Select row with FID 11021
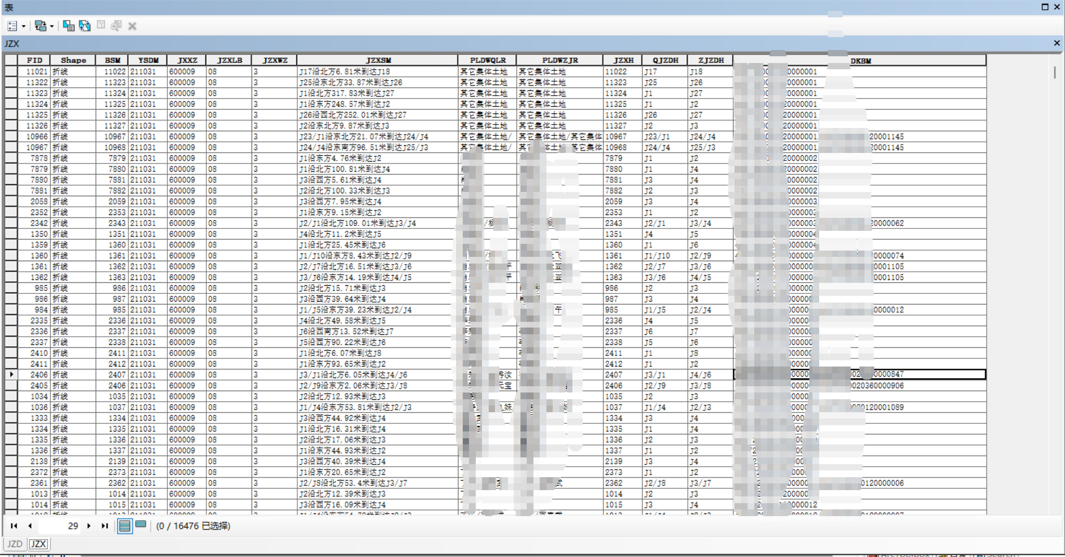1065x557 pixels. click(11, 72)
